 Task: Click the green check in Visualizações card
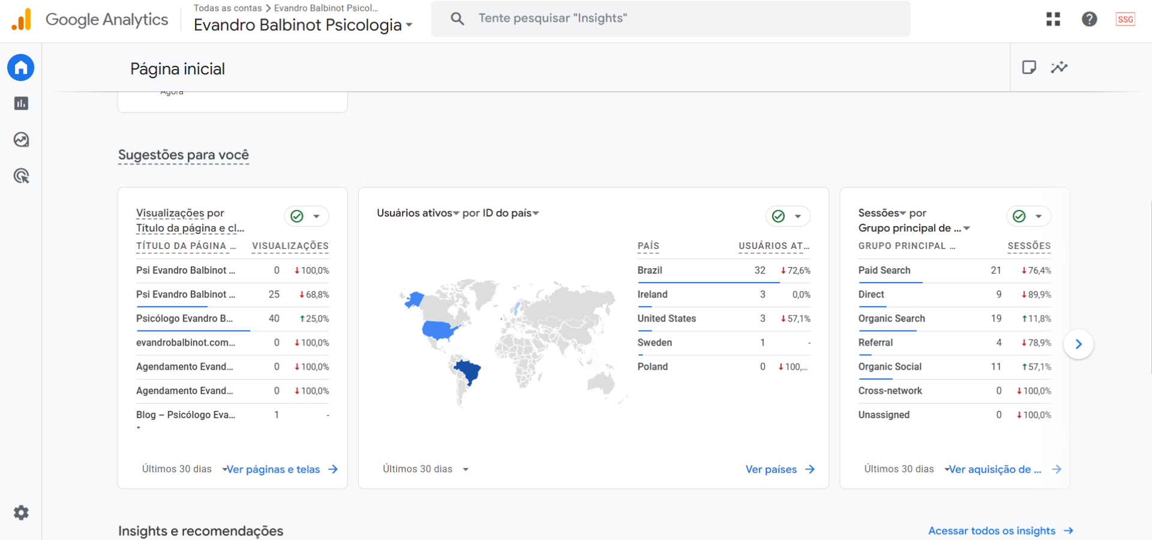297,216
